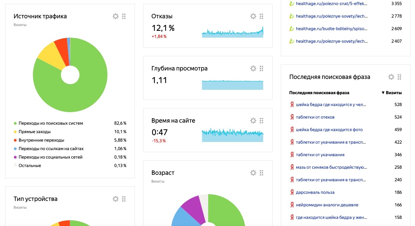Click Yandex icon beside 'нейромидин аналоги дешевле'
The image size is (415, 226).
click(x=292, y=205)
